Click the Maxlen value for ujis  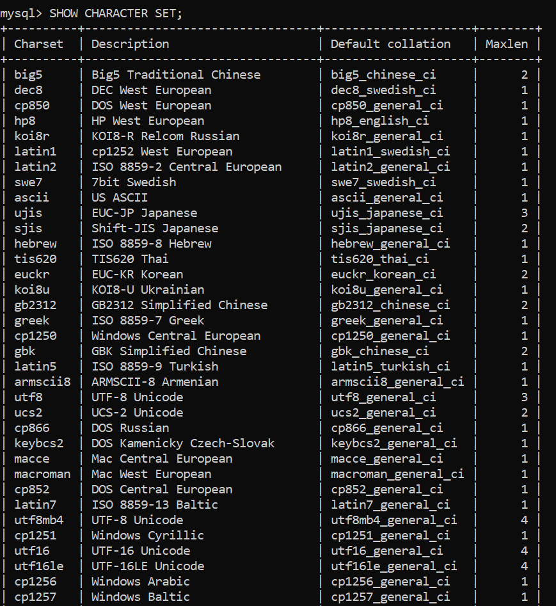click(x=524, y=213)
